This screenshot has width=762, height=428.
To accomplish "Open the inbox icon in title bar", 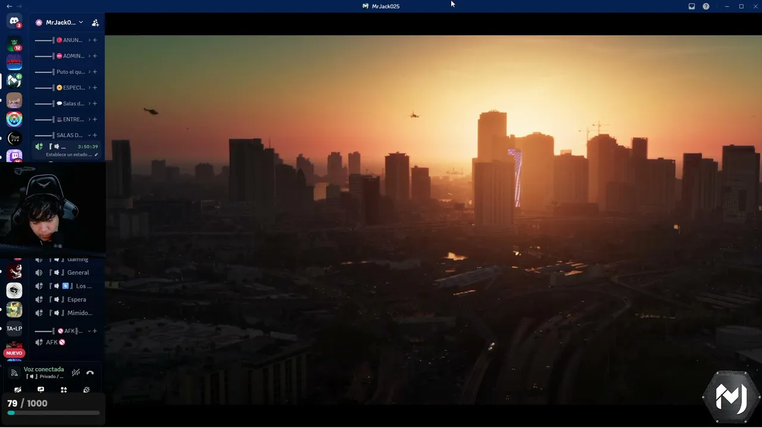I will [x=692, y=7].
